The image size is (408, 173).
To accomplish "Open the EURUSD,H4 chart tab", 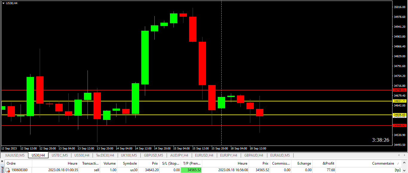I will coord(204,155).
